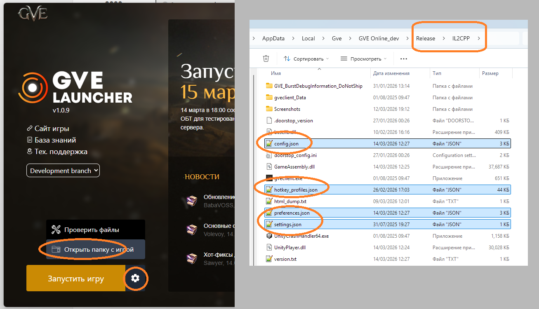
Task: Click the folder icon of Screenshots
Action: (269, 109)
